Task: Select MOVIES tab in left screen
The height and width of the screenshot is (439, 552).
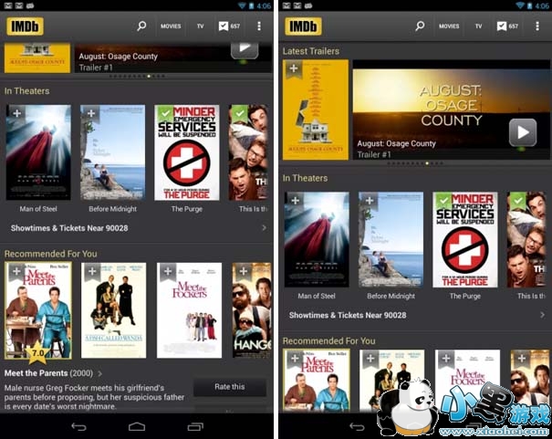Action: pos(171,26)
